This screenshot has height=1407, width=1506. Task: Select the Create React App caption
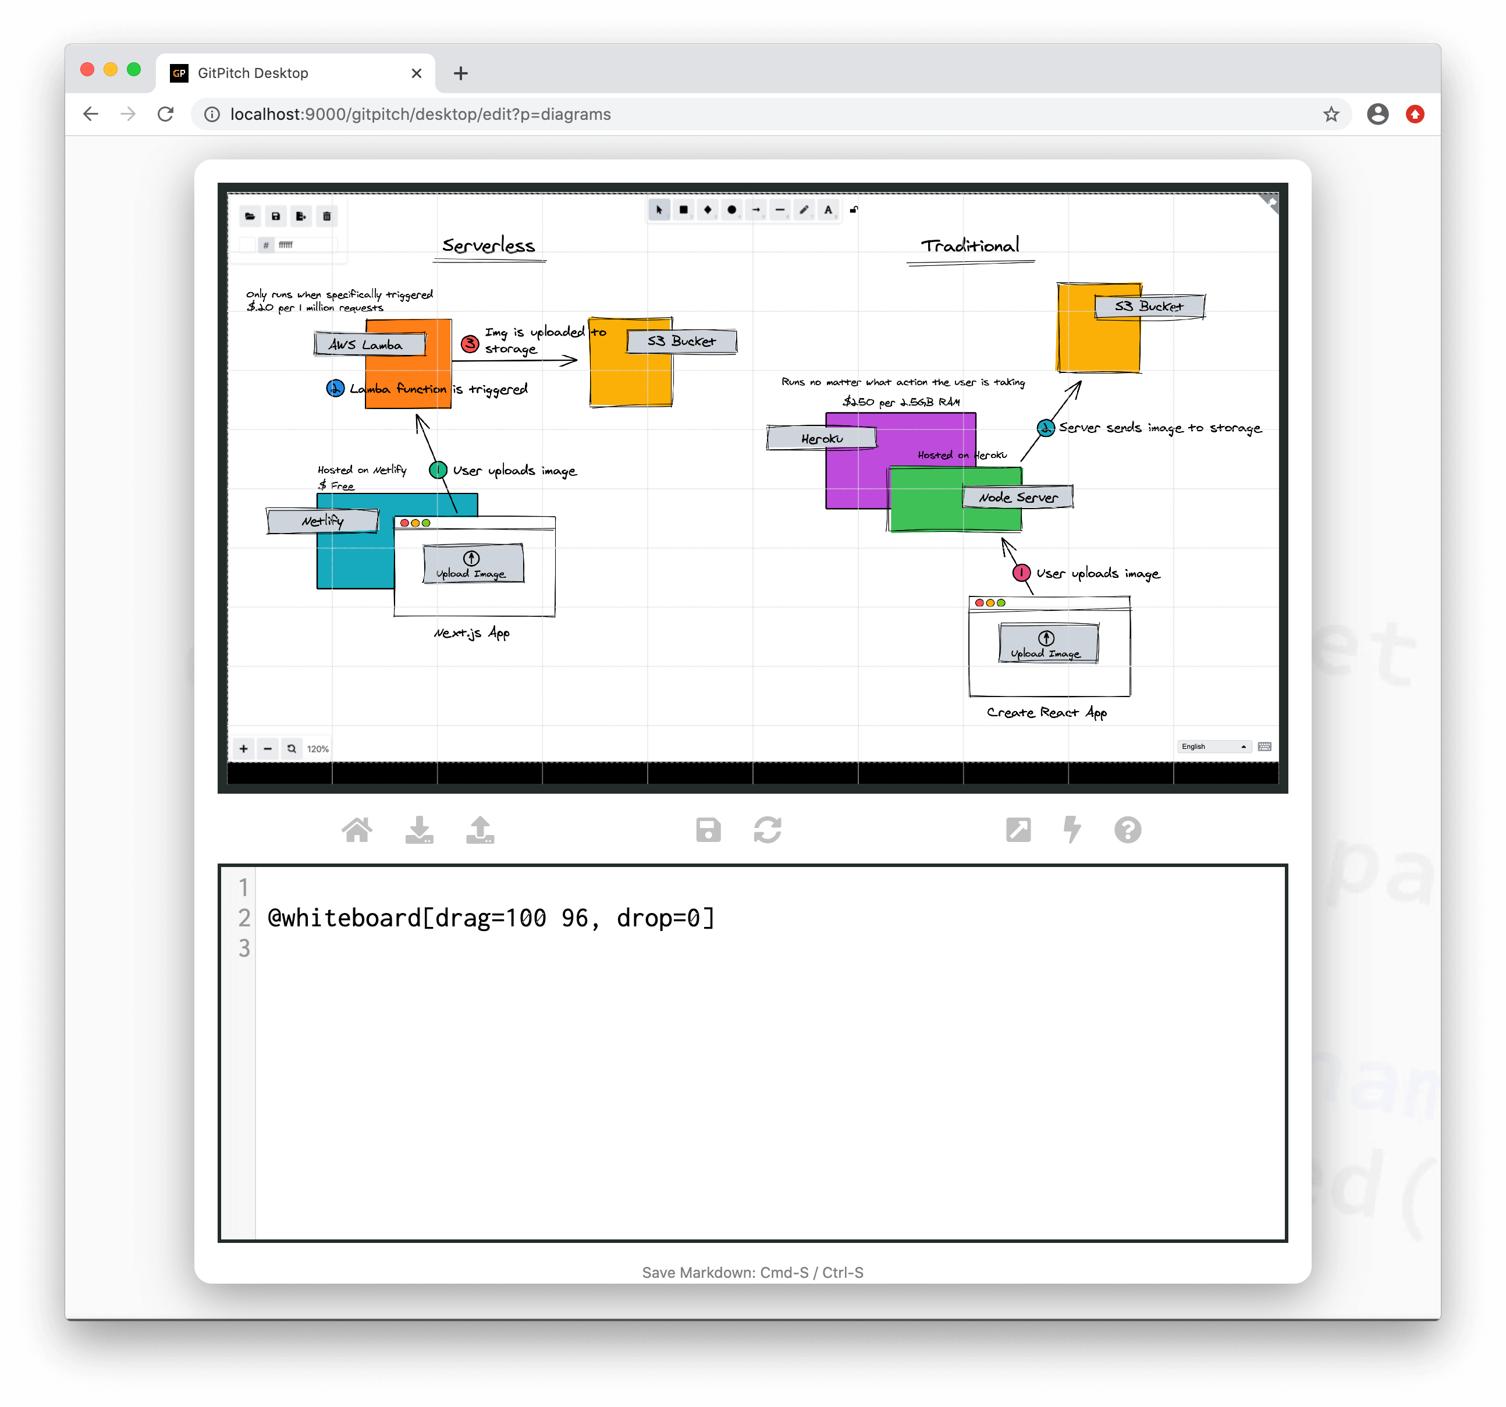1047,713
